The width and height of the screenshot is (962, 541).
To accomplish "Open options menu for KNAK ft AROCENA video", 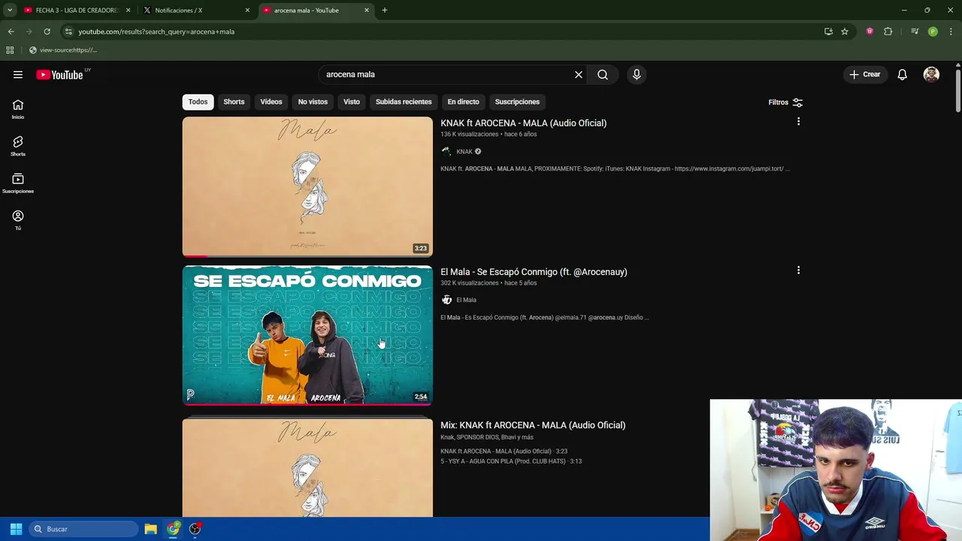I will [798, 122].
